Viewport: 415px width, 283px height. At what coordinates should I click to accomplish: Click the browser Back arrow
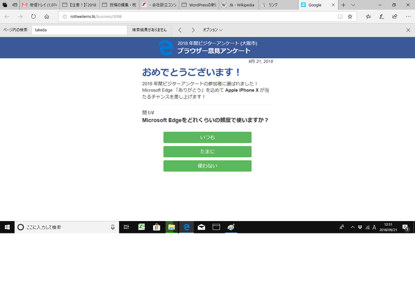tap(7, 16)
